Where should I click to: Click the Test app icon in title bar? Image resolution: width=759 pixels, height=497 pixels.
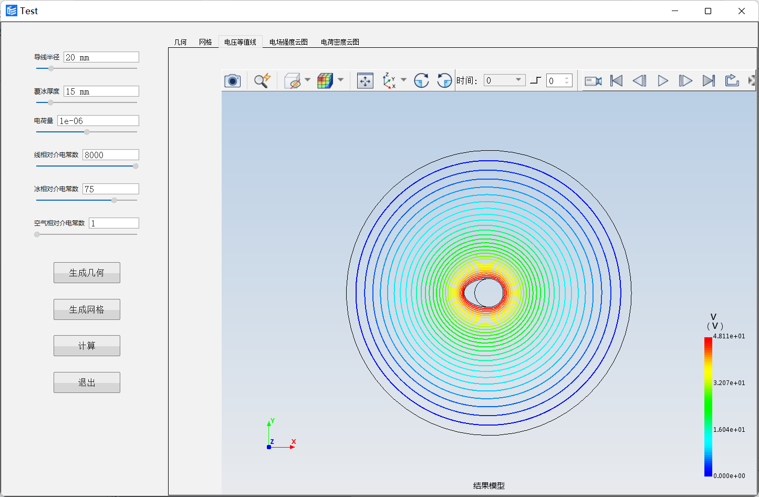[12, 11]
